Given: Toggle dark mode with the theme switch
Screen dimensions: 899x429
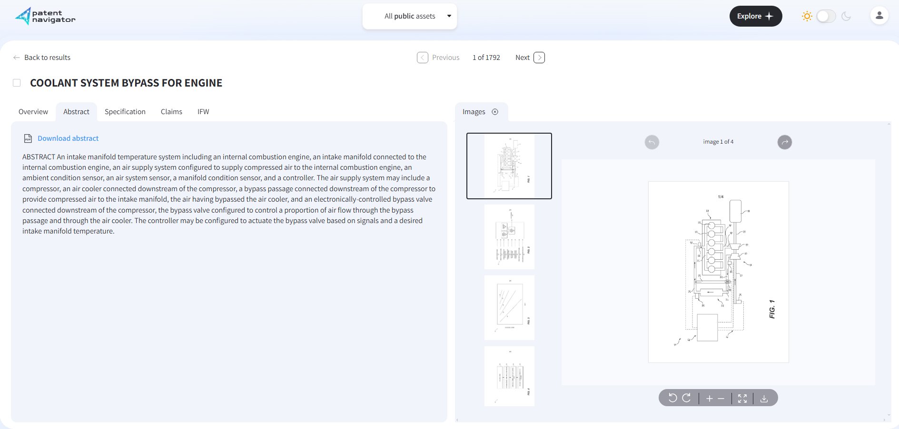Looking at the screenshot, I should point(826,16).
